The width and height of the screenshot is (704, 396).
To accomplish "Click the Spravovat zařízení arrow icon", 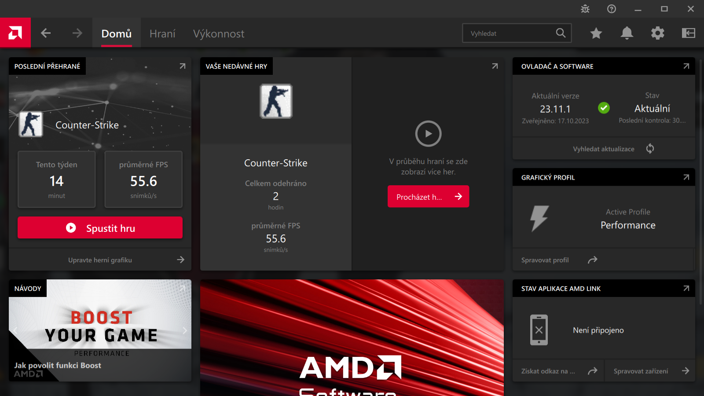I will [x=686, y=371].
